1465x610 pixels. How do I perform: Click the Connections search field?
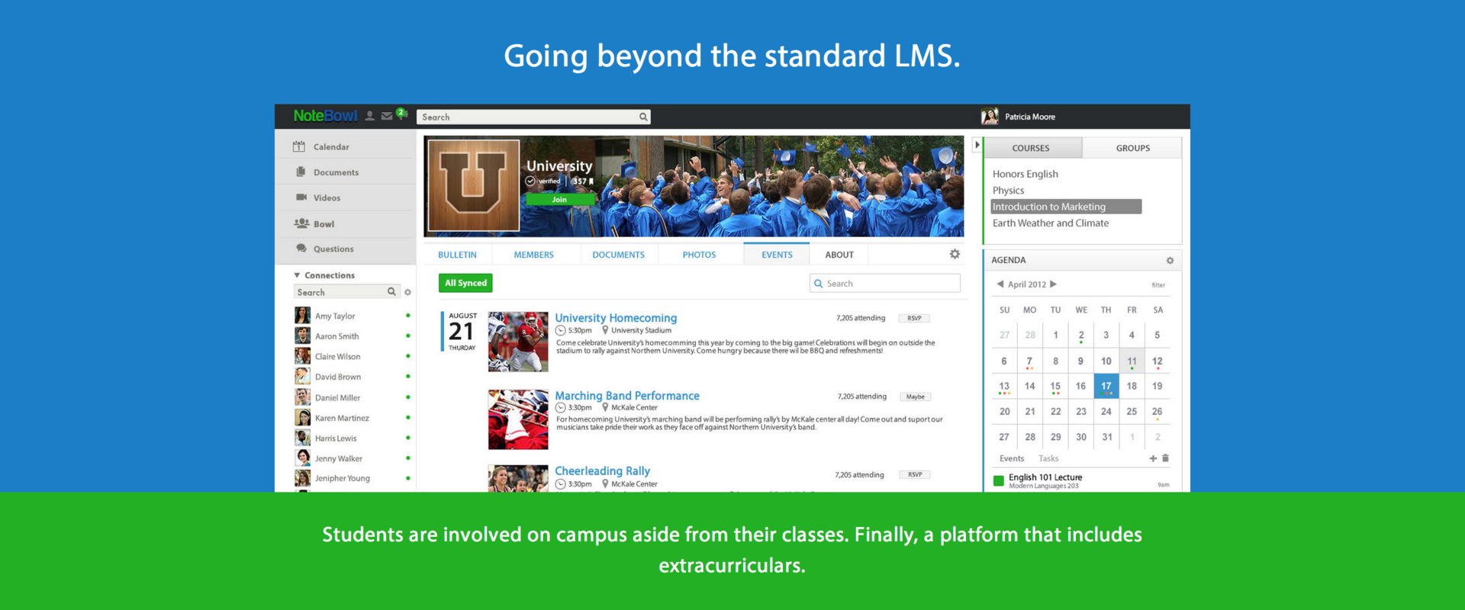point(347,292)
